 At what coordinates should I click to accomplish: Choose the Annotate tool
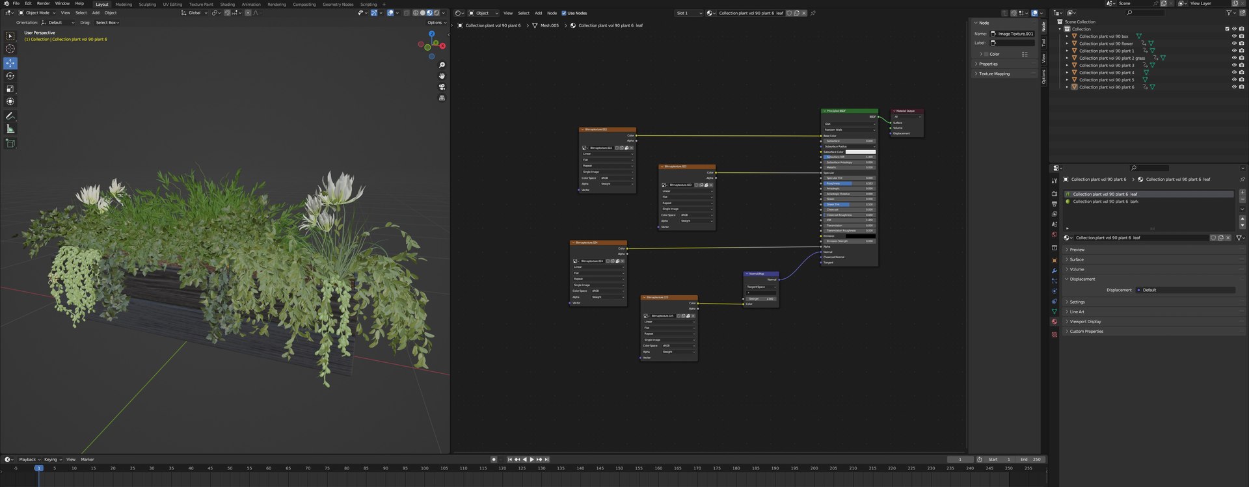point(10,116)
